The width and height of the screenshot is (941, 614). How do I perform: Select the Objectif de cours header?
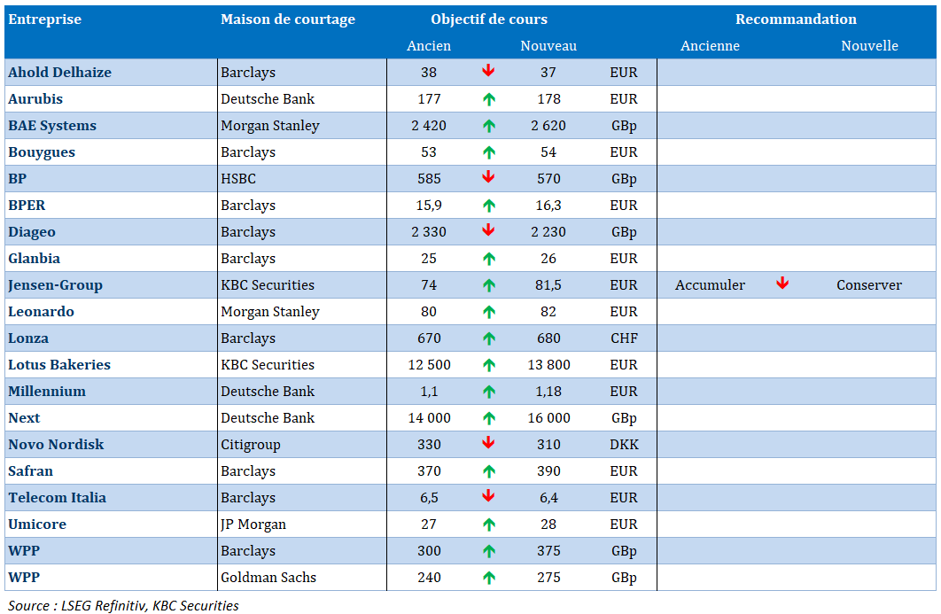pyautogui.click(x=489, y=19)
